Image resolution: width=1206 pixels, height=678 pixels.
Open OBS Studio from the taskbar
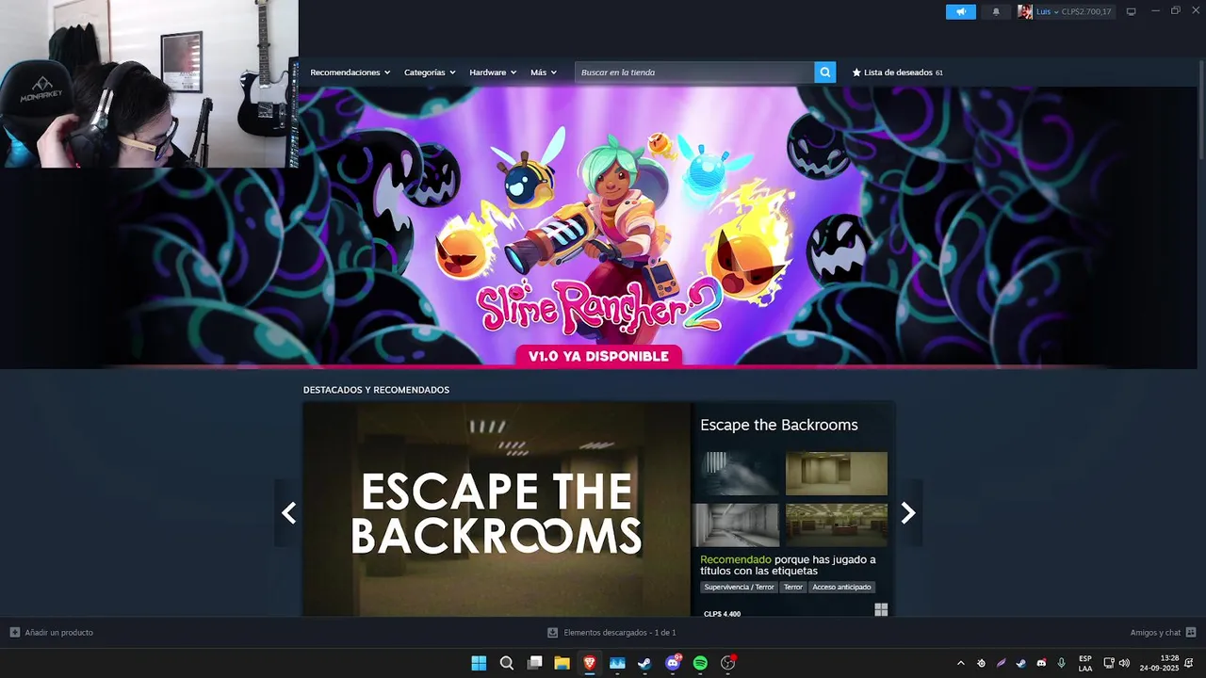(x=727, y=663)
